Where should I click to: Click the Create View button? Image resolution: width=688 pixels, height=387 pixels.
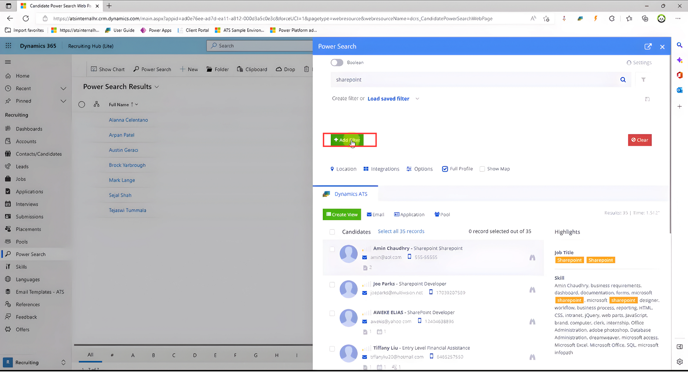(x=342, y=214)
